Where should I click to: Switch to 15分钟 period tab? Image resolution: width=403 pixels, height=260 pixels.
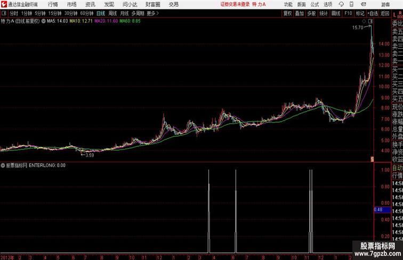coord(55,13)
